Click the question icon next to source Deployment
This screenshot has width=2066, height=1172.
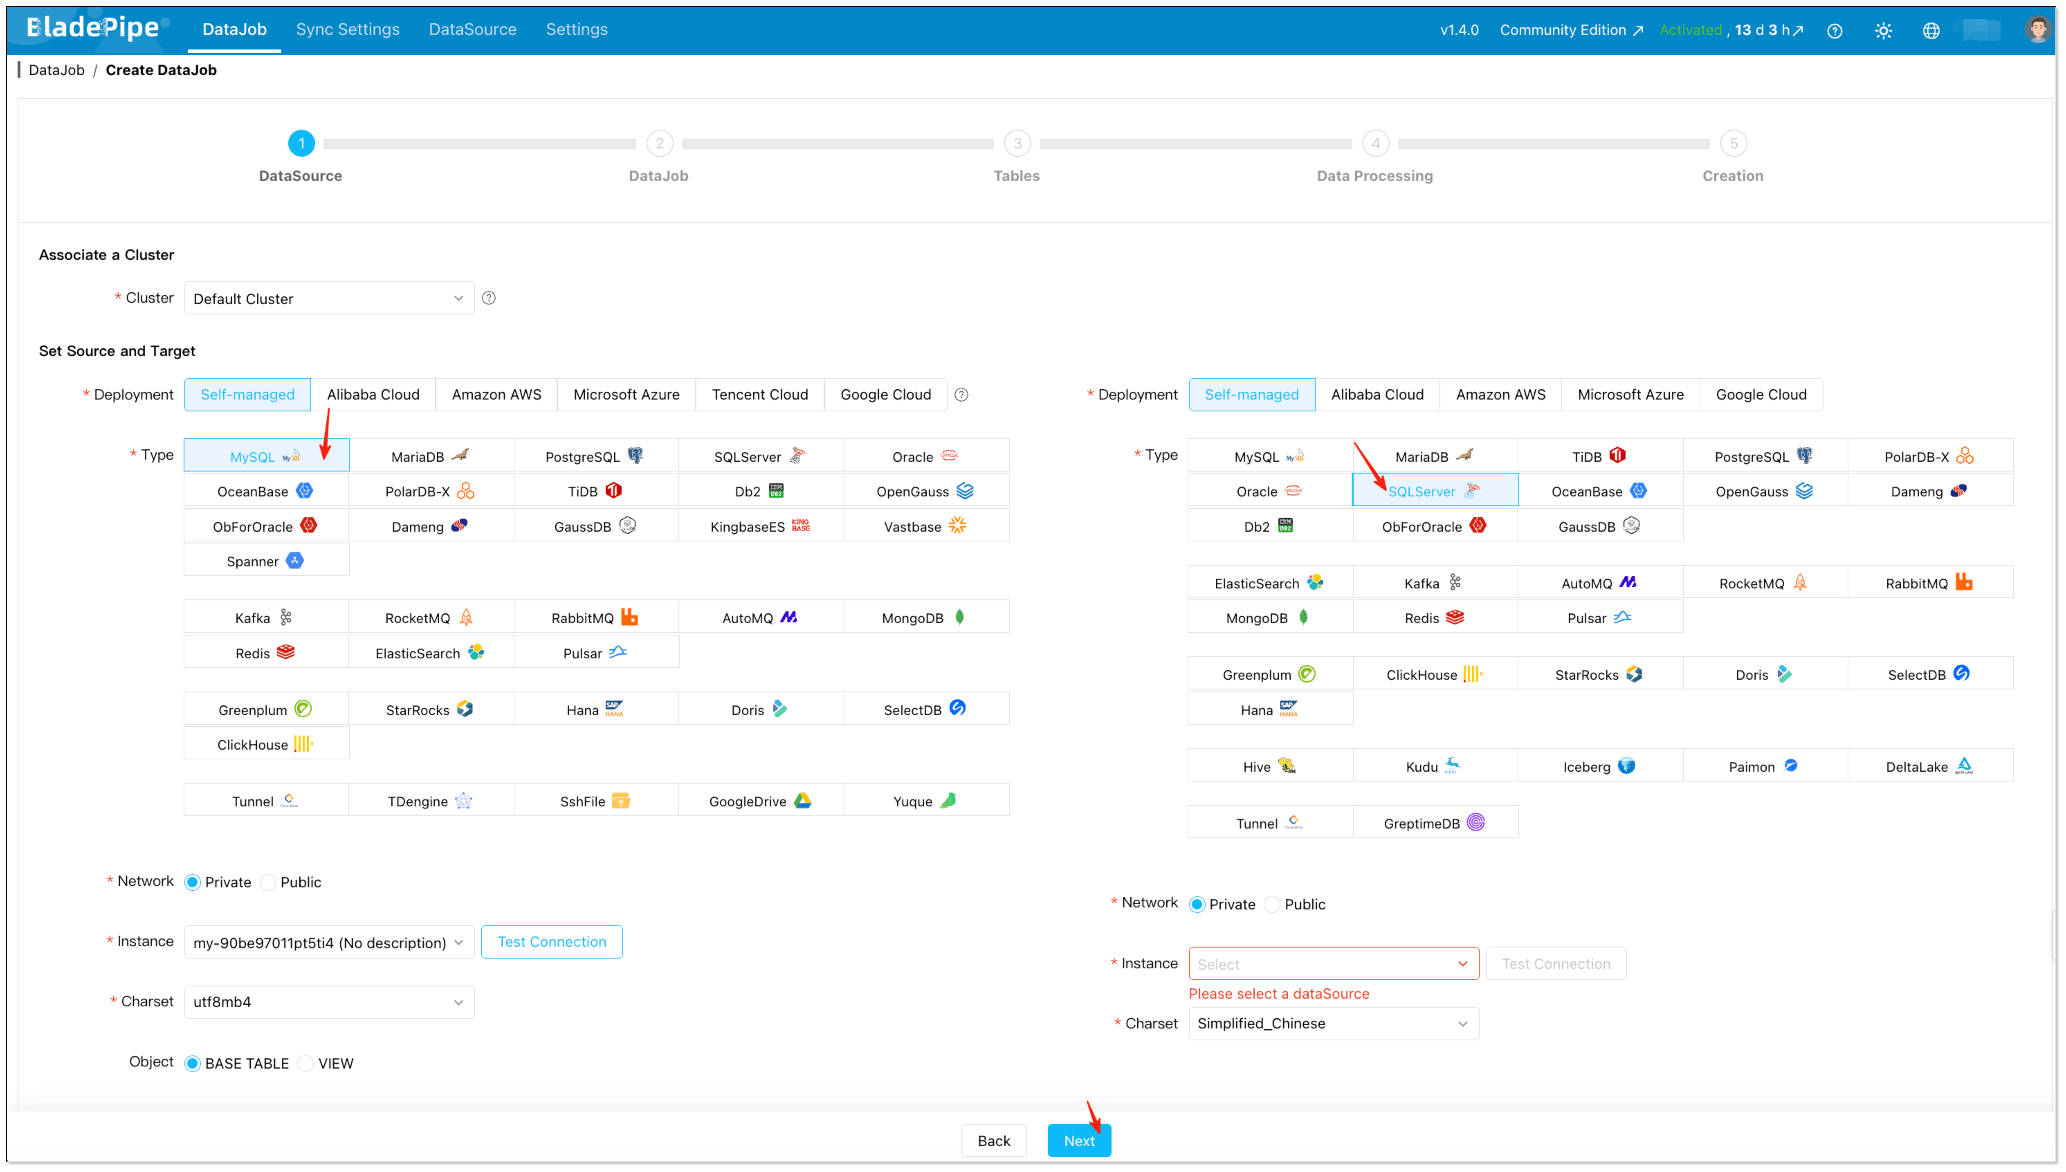961,394
